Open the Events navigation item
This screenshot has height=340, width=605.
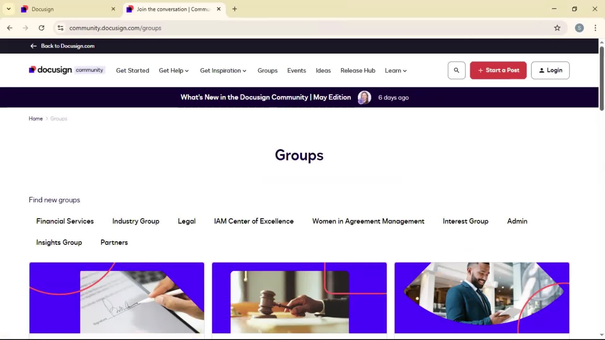coord(297,71)
